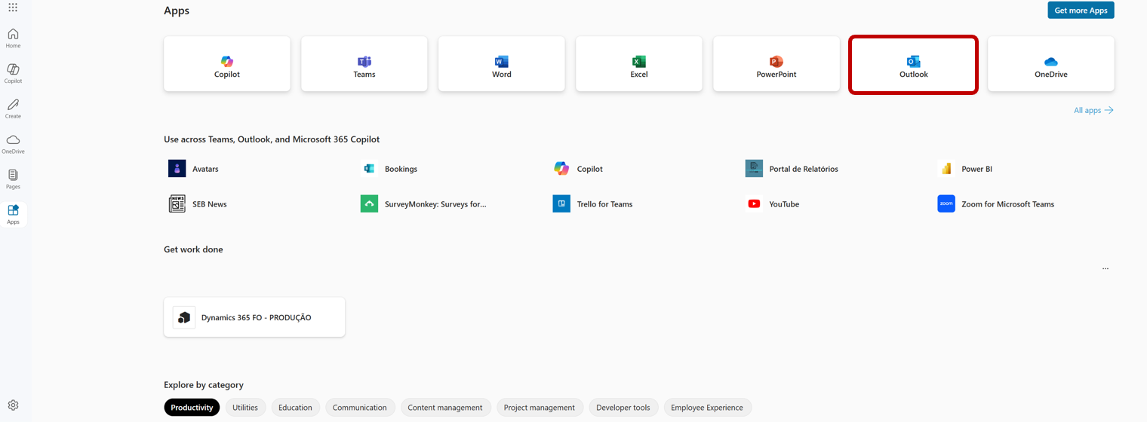Open Zoom for Microsoft Teams
The image size is (1147, 425).
[x=1007, y=204]
